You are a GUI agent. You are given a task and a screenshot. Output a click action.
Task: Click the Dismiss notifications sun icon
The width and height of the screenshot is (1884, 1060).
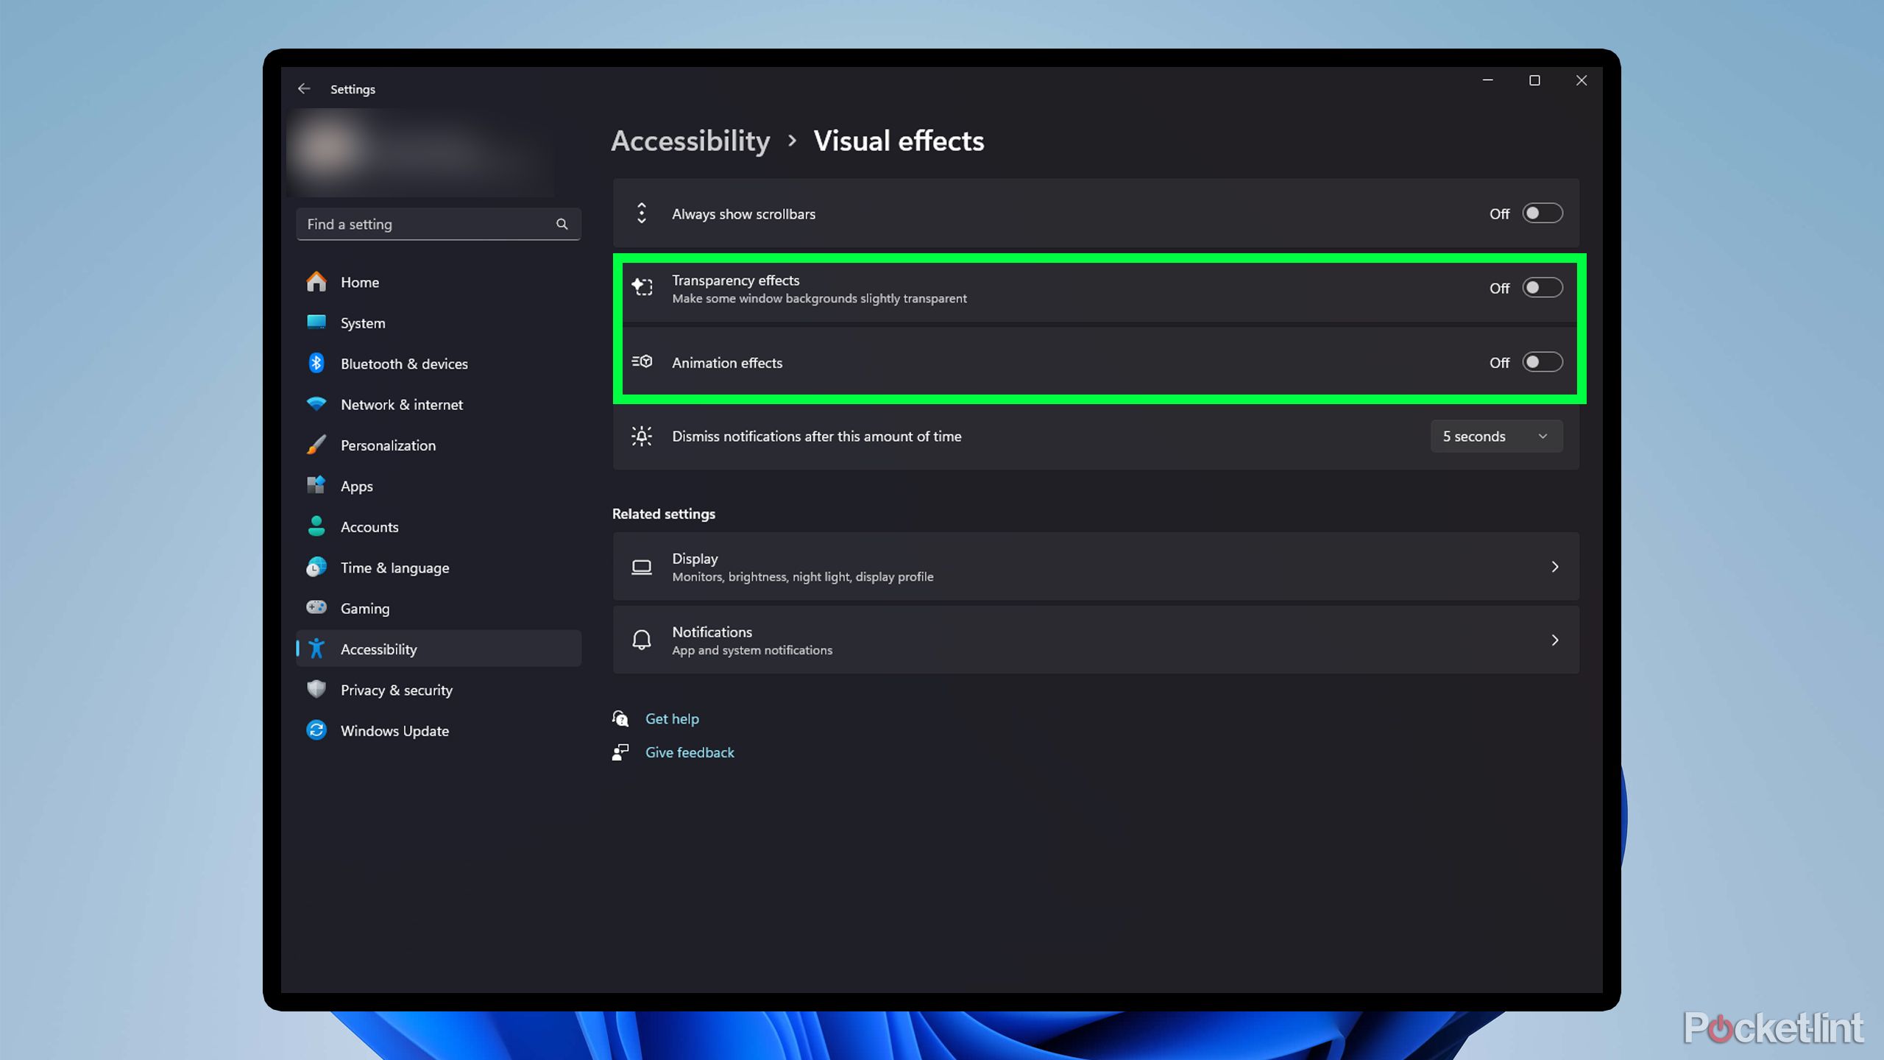(642, 436)
